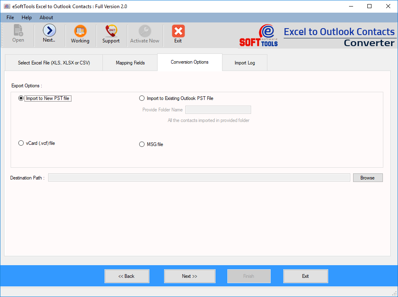Close the eSoftTools window
Image resolution: width=398 pixels, height=297 pixels.
[x=388, y=7]
